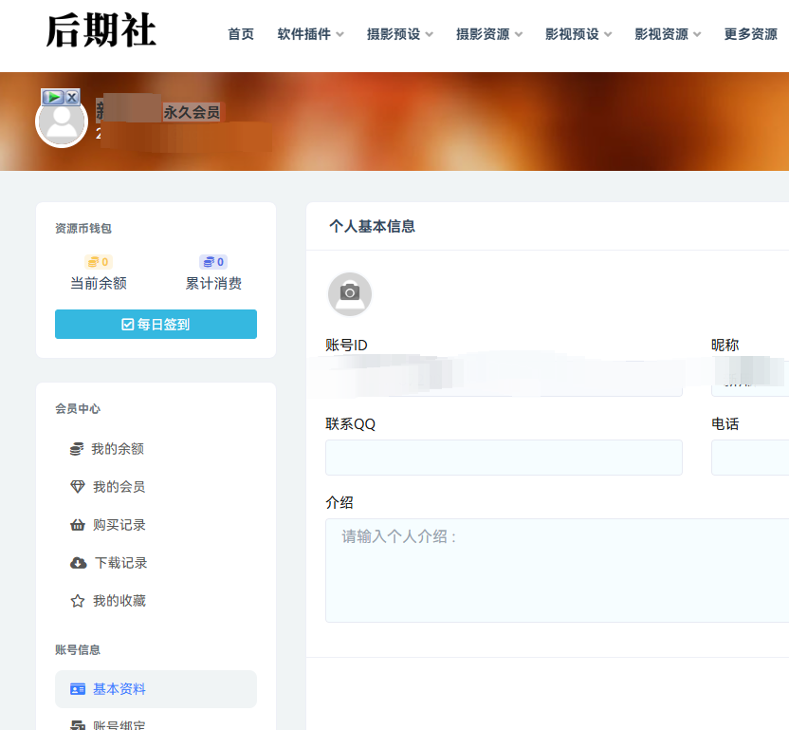789x730 pixels.
Task: Click the 昵称 input field
Action: 750,379
